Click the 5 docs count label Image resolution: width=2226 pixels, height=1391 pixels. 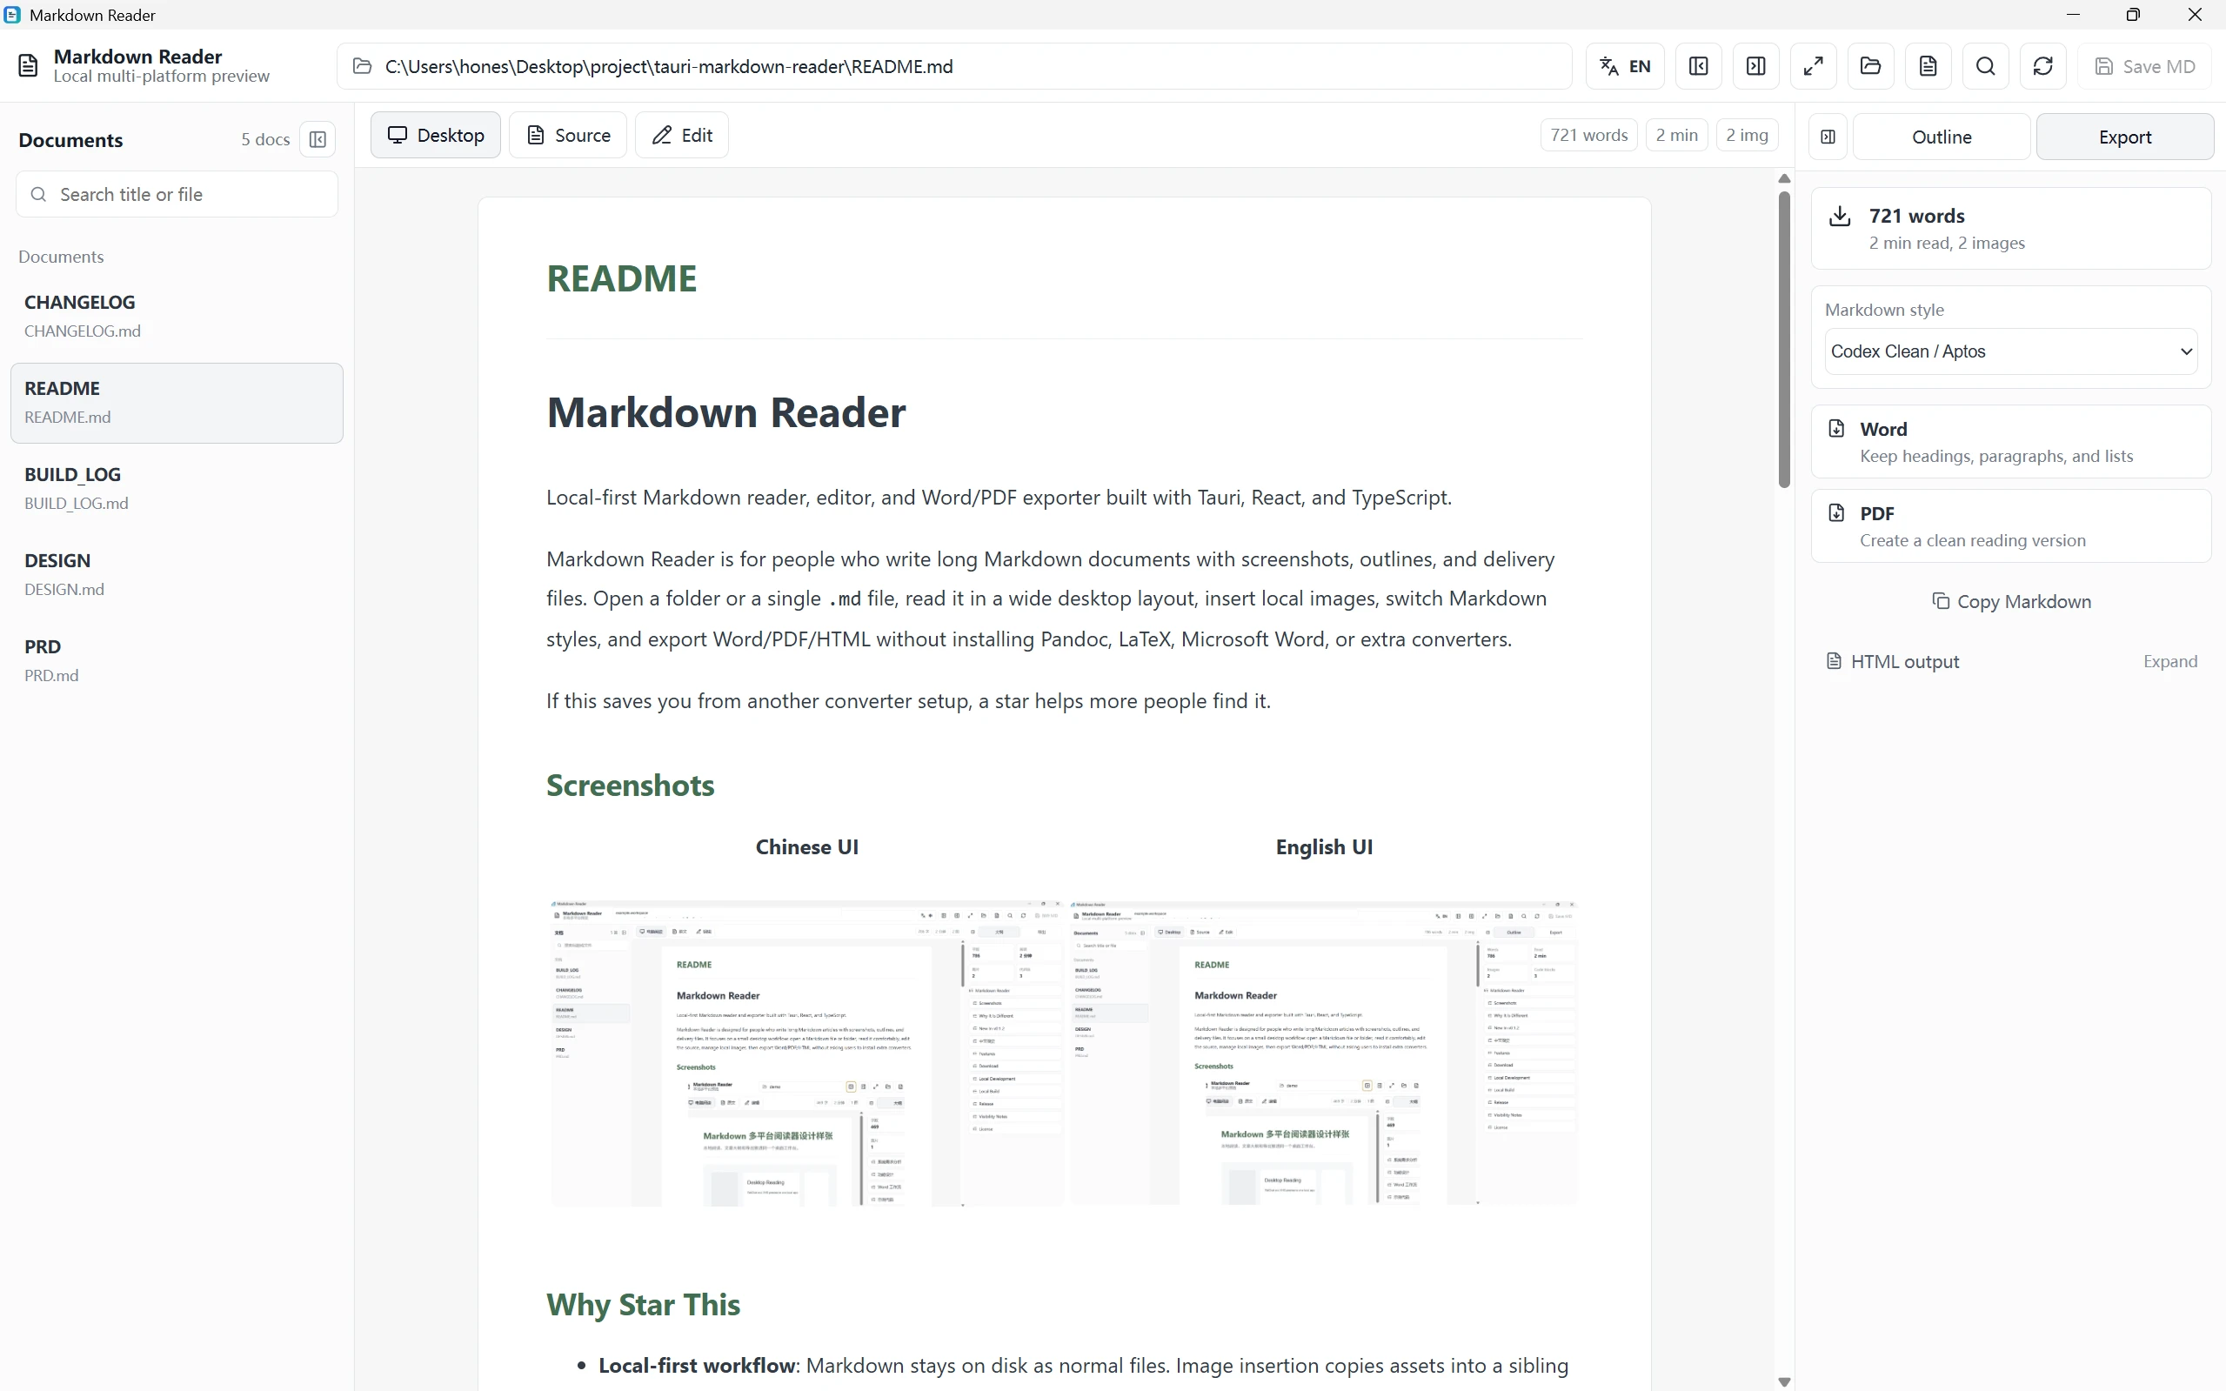[x=265, y=140]
